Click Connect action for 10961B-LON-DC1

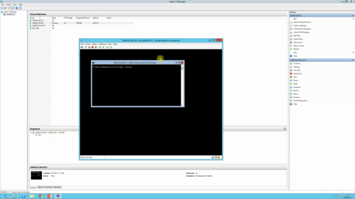(x=297, y=64)
